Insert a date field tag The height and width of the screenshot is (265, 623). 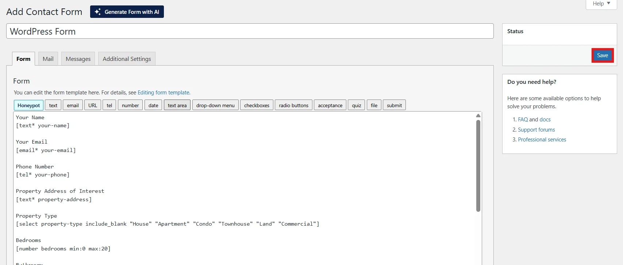point(153,105)
